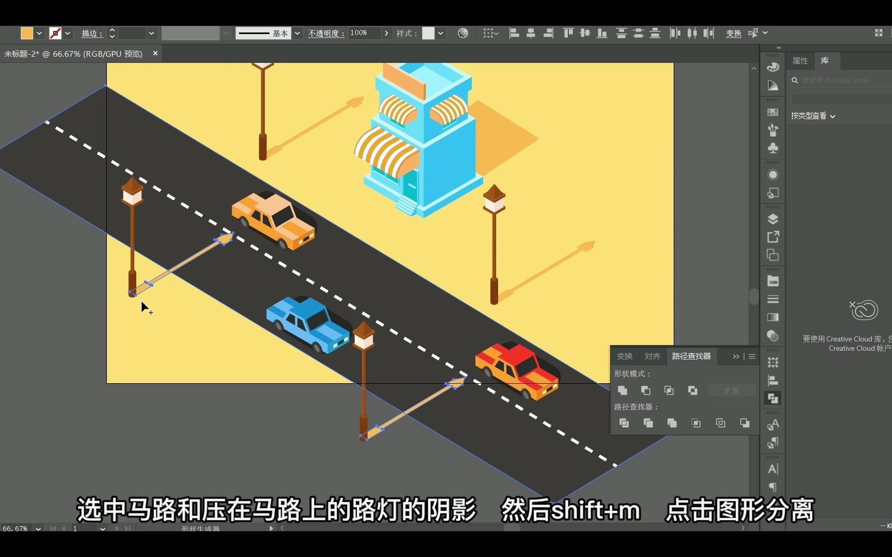Viewport: 892px width, 557px height.
Task: Open the Character Styles panel icon
Action: click(773, 425)
